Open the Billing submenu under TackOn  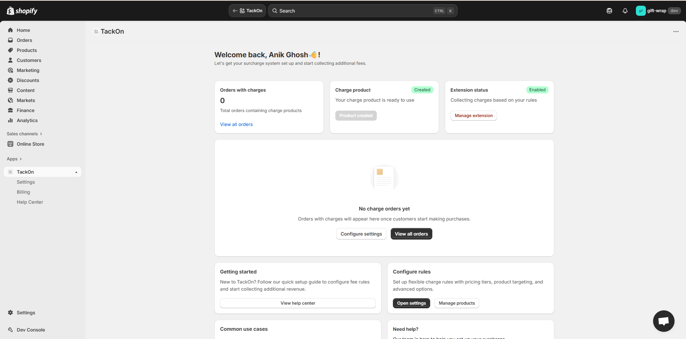(23, 192)
